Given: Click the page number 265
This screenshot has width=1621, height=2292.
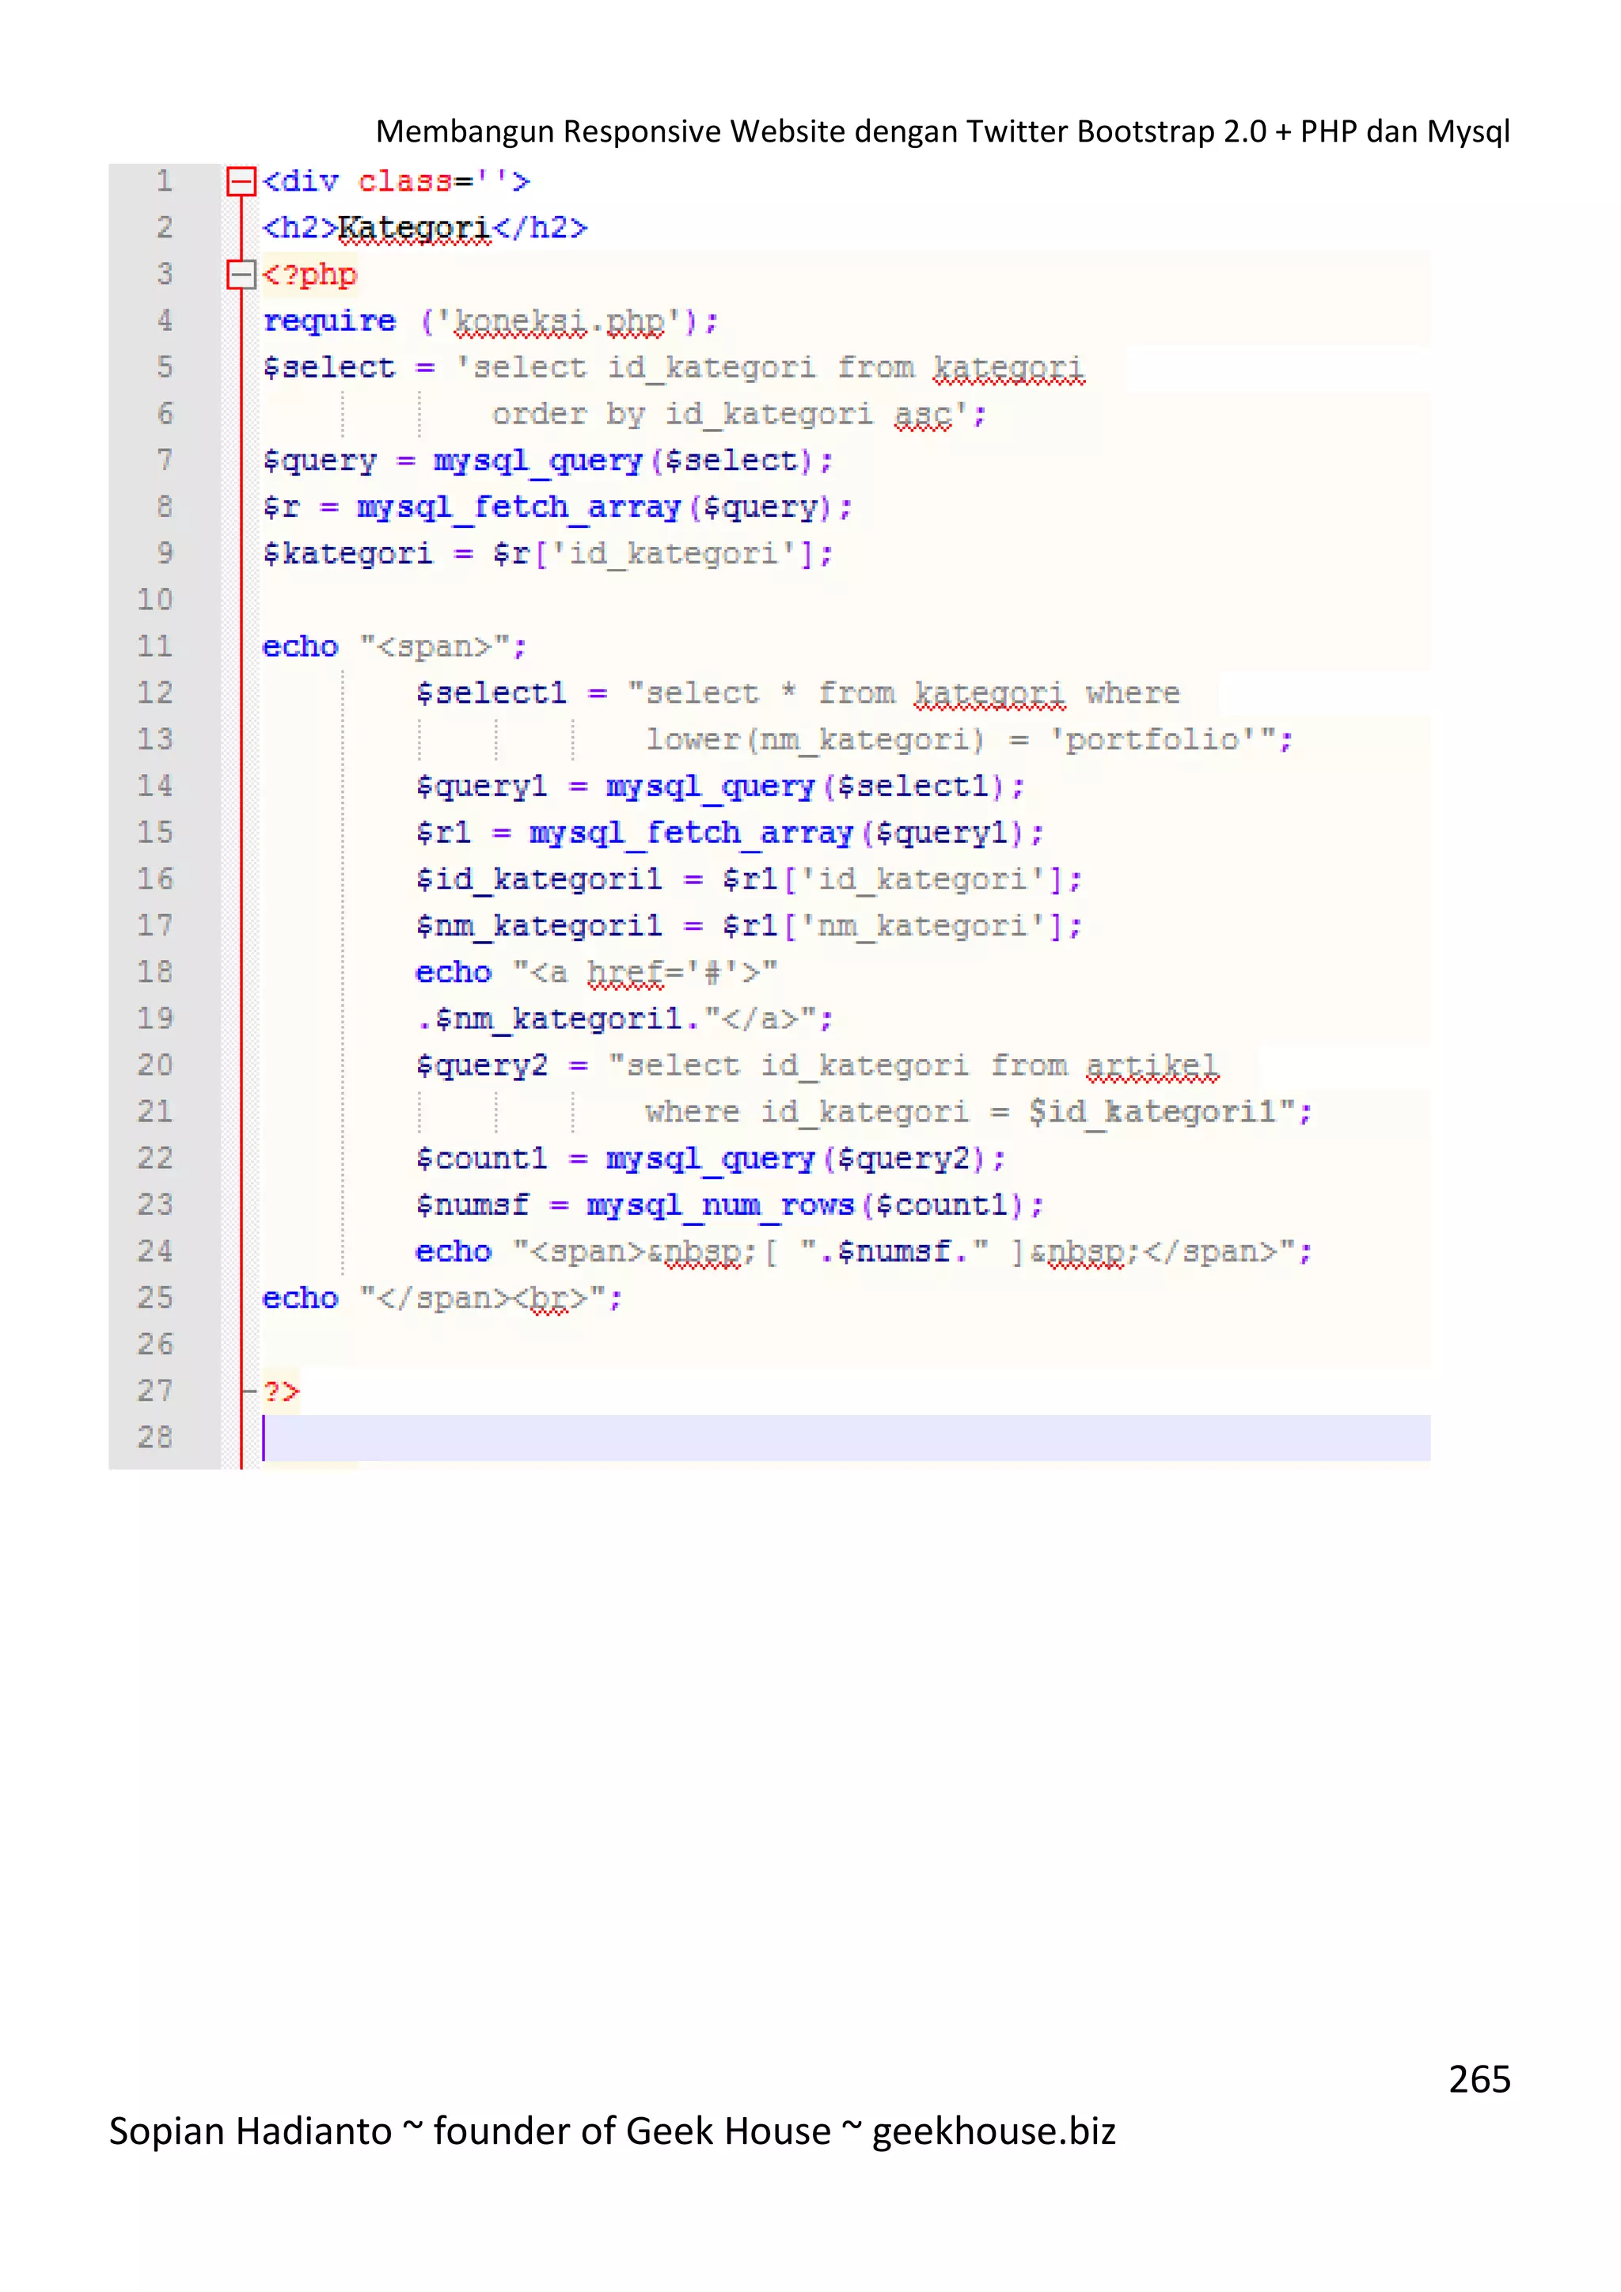Looking at the screenshot, I should 1479,2078.
